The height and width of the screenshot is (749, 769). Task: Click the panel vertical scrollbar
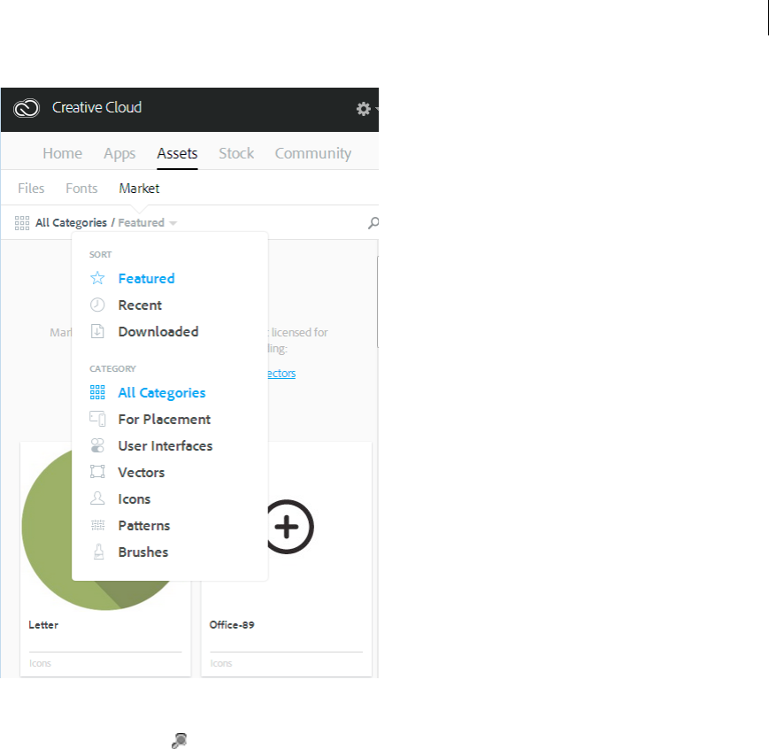377,301
